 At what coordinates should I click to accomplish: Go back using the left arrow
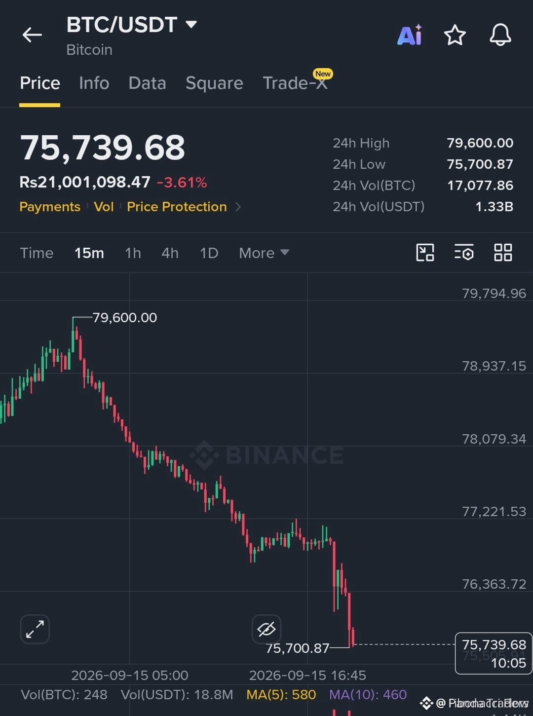[33, 35]
